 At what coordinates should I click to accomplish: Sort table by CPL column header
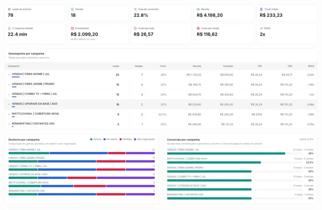(x=260, y=66)
